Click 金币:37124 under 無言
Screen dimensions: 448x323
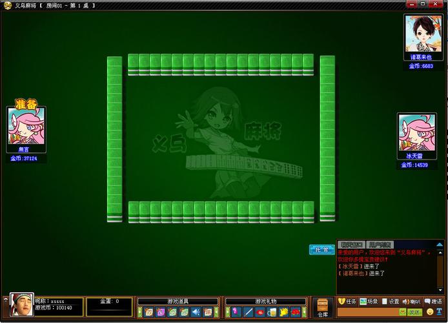pos(24,158)
